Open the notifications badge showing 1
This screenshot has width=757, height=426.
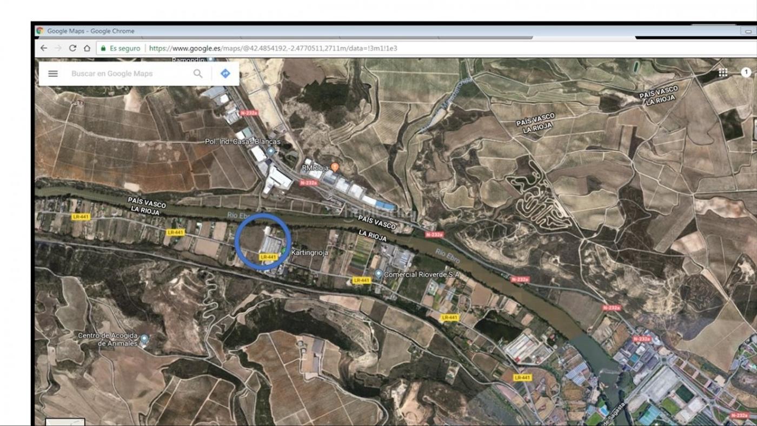click(746, 72)
